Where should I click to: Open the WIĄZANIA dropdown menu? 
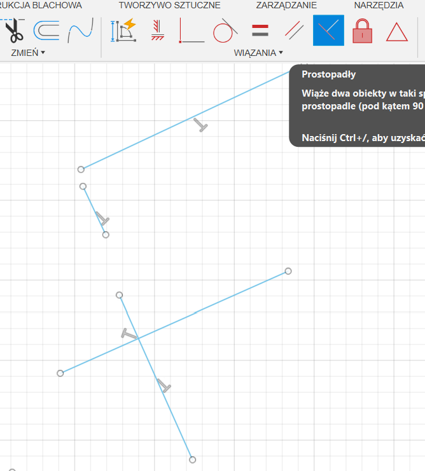click(258, 53)
